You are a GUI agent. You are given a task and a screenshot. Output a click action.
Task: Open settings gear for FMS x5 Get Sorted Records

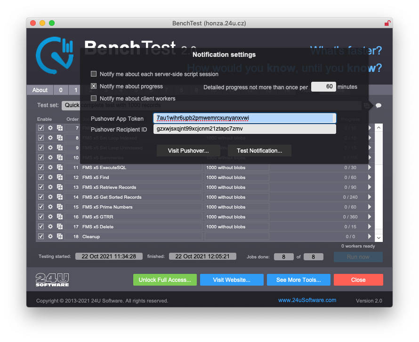(50, 197)
